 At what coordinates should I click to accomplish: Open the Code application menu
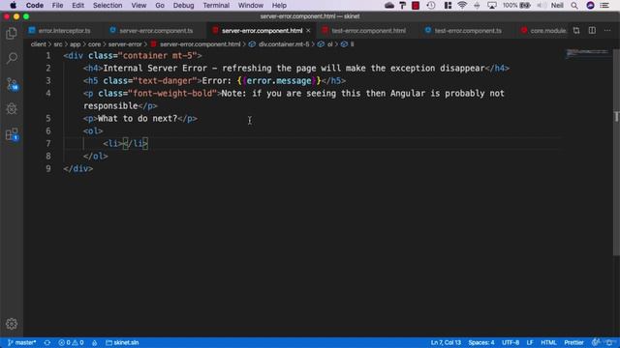[35, 5]
